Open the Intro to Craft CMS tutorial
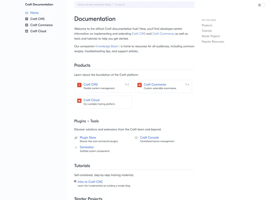This screenshot has height=200, width=269. coord(90,182)
